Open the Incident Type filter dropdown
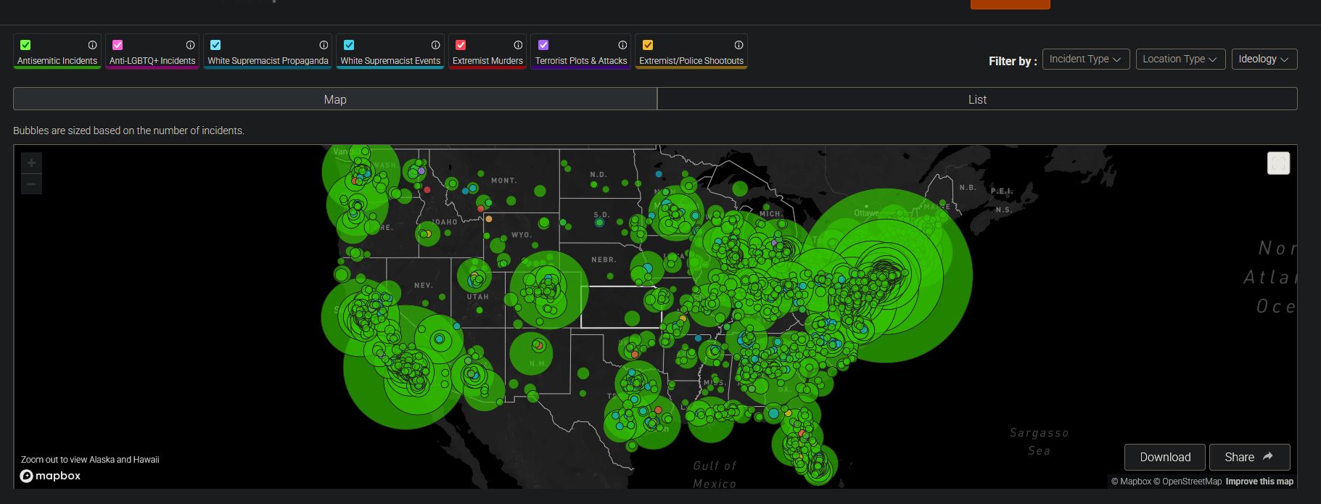This screenshot has width=1321, height=504. coord(1086,59)
